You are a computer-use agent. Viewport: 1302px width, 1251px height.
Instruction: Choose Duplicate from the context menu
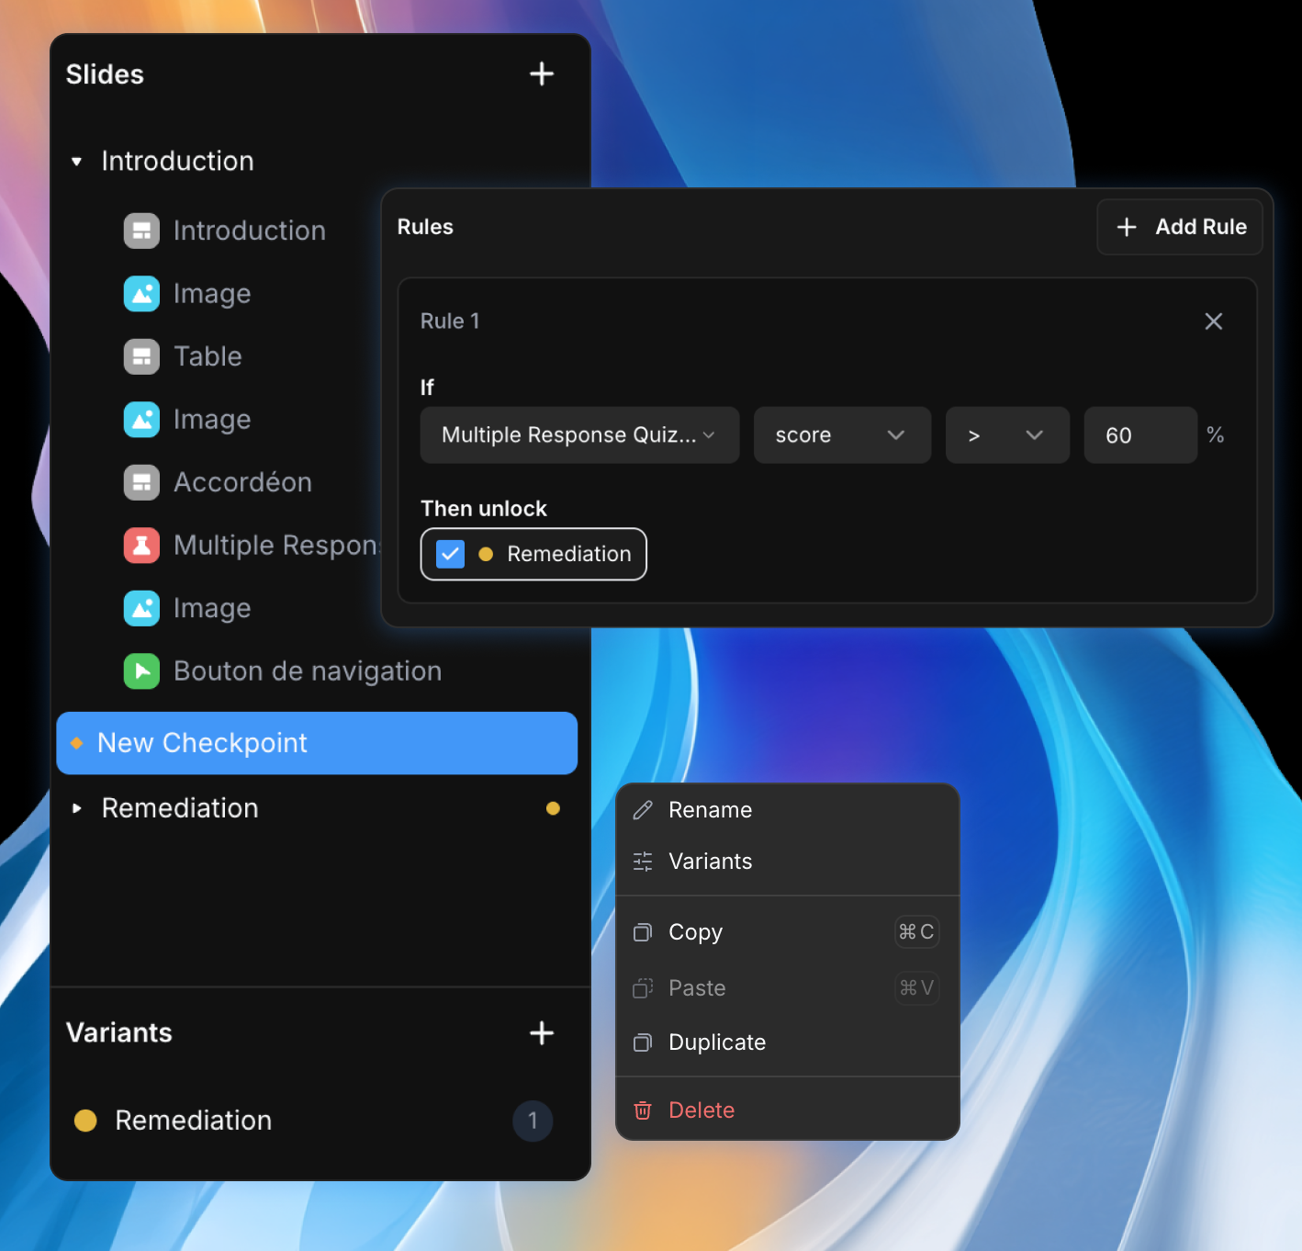[716, 1042]
